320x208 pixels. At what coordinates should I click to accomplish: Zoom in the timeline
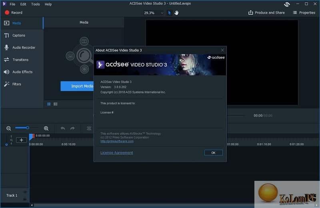[46, 128]
